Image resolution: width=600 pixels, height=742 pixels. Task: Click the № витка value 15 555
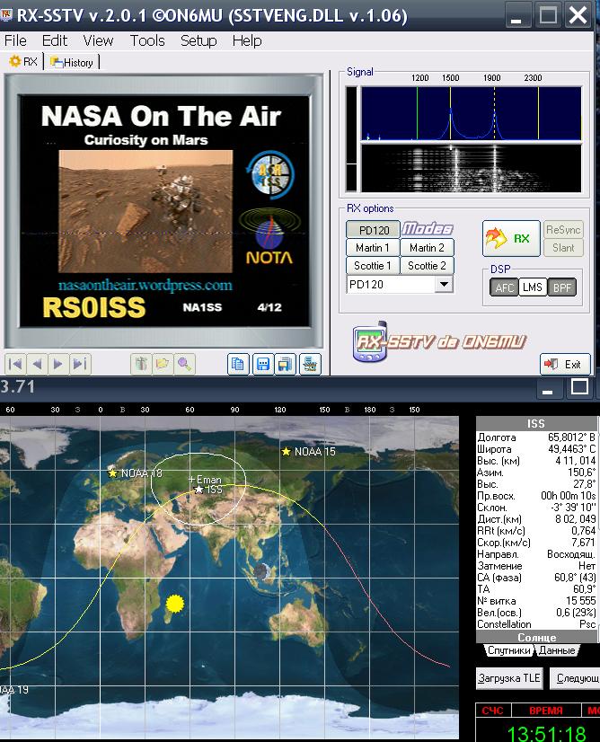click(x=580, y=600)
